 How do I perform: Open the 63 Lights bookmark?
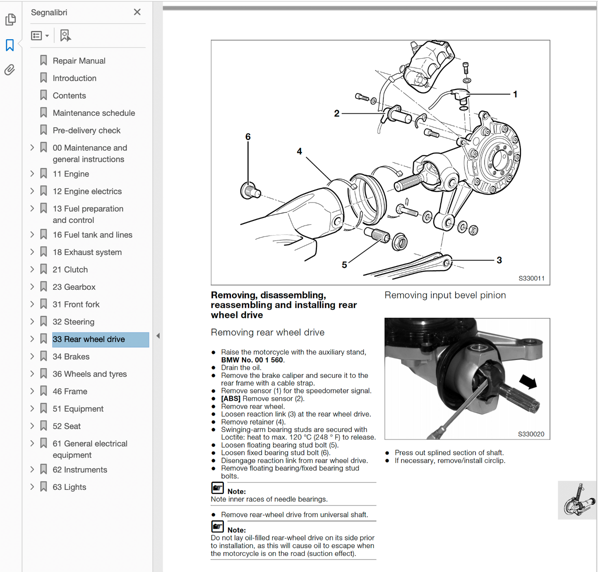point(69,487)
